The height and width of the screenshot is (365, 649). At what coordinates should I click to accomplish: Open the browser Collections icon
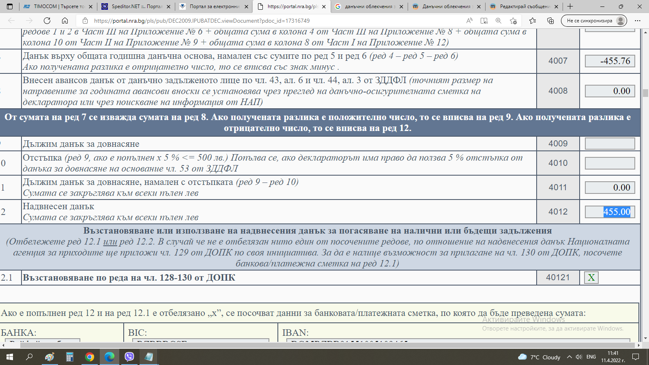(550, 21)
